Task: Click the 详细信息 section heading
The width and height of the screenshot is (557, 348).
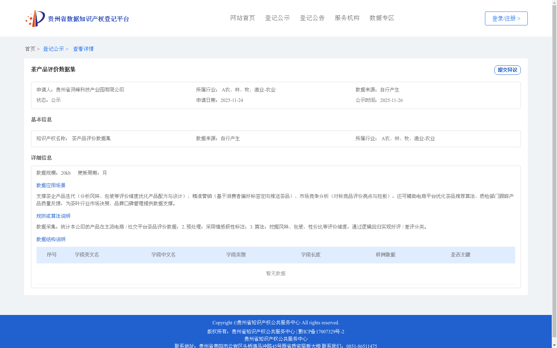Action: (x=41, y=158)
